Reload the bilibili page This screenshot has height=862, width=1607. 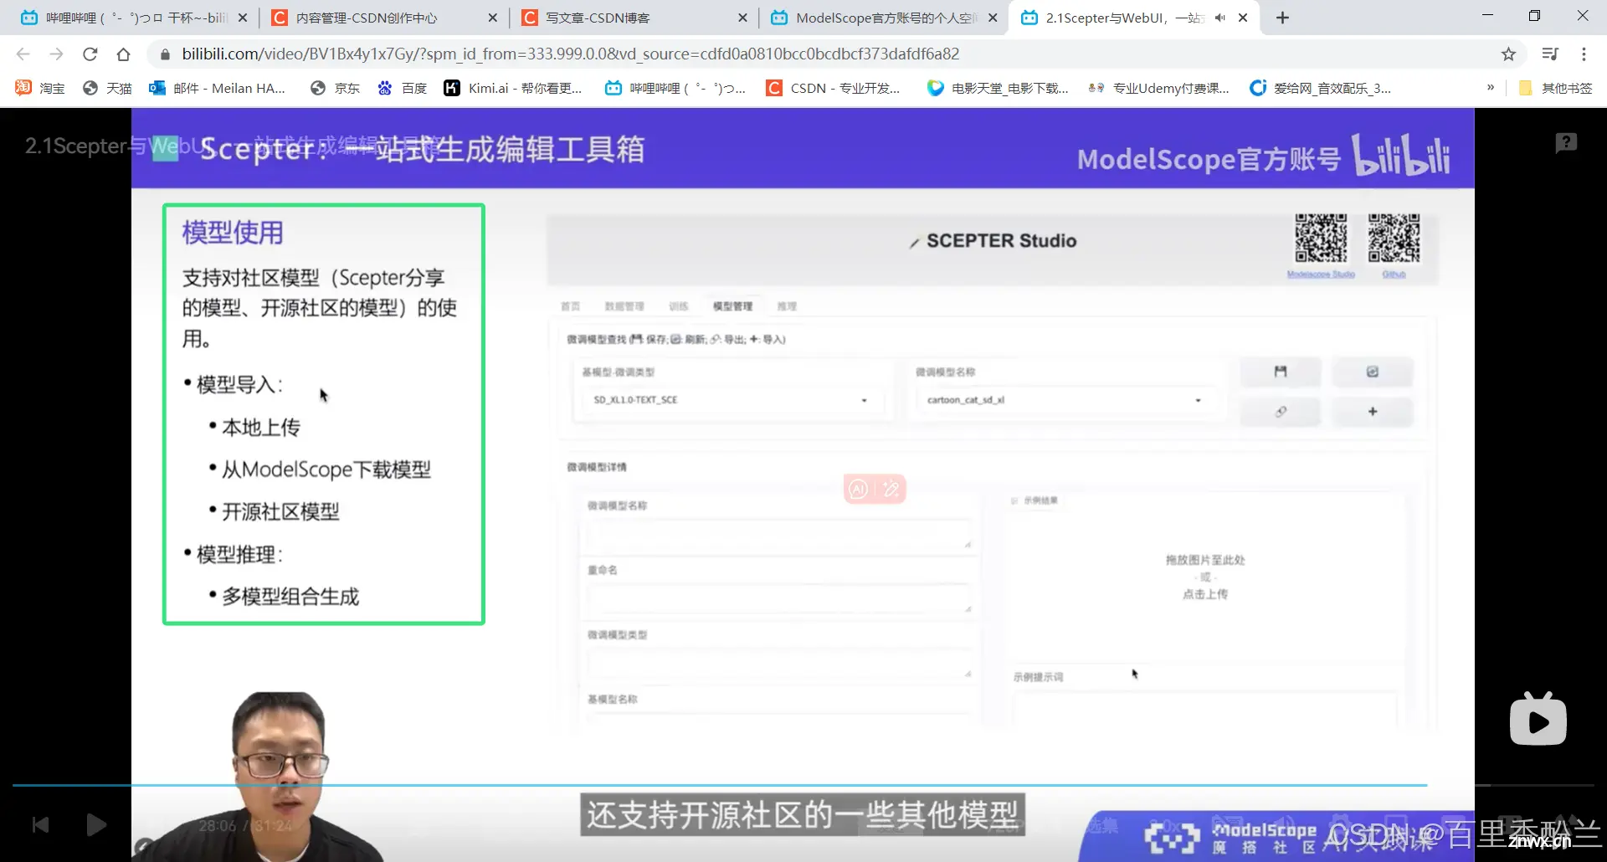90,54
